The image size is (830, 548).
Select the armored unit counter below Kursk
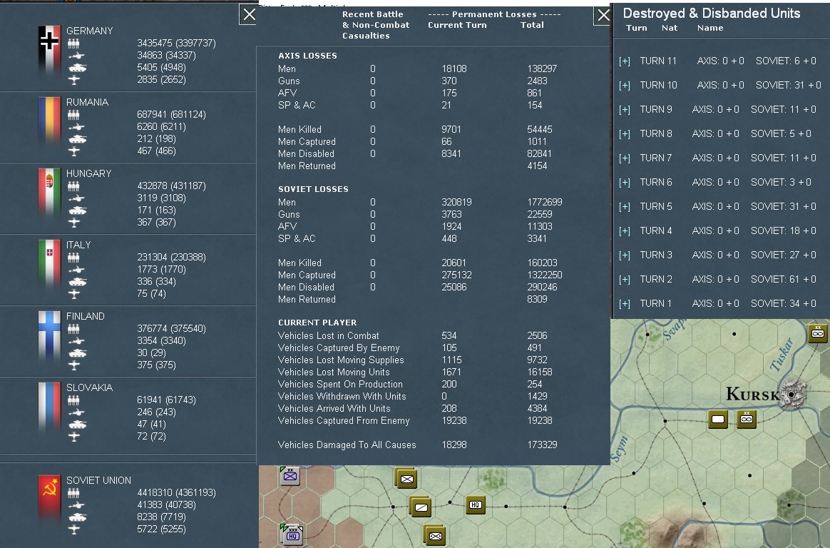[747, 419]
